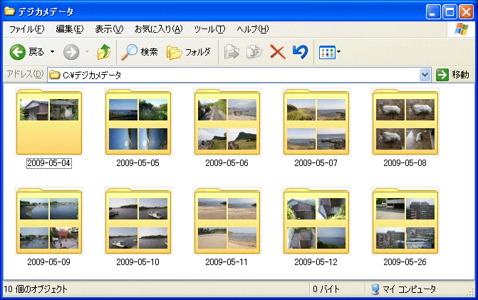
Task: Select folder thumbnail 2009-05-07
Action: pyautogui.click(x=316, y=122)
